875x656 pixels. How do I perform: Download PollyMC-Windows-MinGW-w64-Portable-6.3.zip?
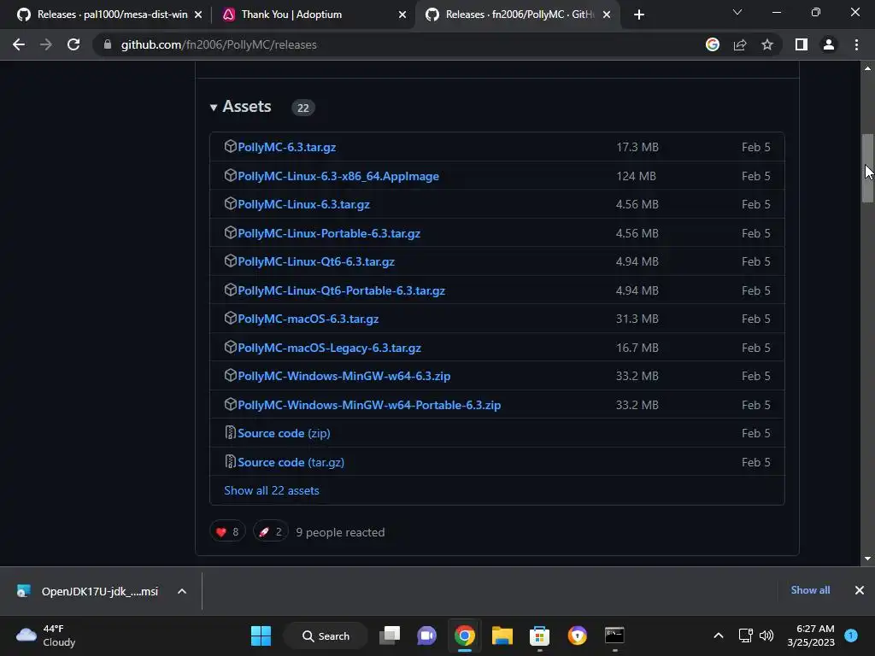click(x=369, y=405)
